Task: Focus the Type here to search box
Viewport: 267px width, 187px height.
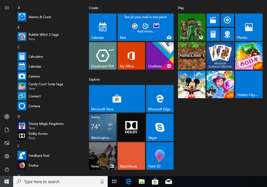Action: pos(61,182)
